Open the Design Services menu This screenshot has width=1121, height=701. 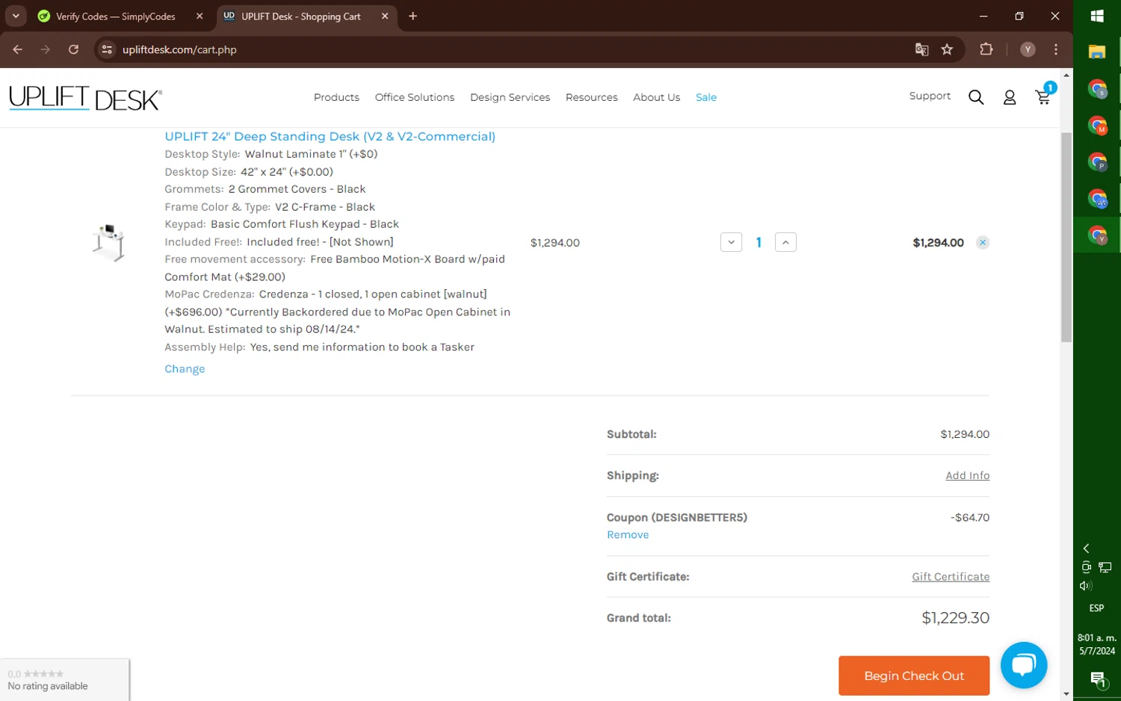point(510,97)
